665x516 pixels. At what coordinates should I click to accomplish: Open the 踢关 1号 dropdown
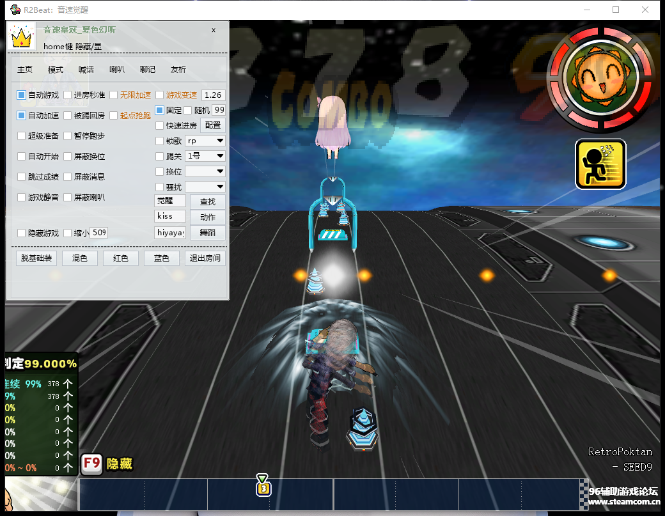204,155
